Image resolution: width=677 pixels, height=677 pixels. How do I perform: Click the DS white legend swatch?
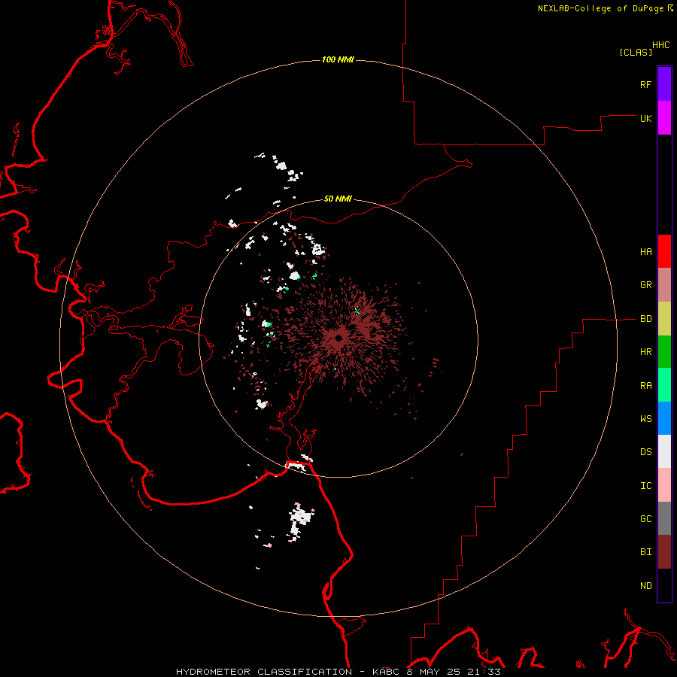664,451
